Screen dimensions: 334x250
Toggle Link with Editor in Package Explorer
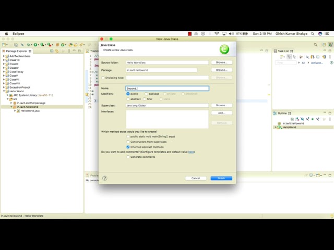pos(57,51)
